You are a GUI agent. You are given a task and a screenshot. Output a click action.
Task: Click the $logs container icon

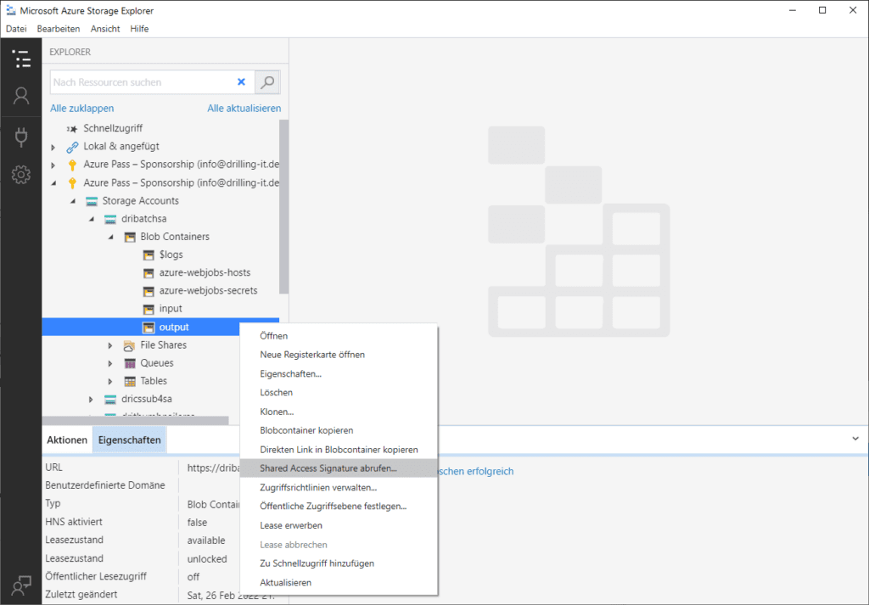pyautogui.click(x=149, y=255)
